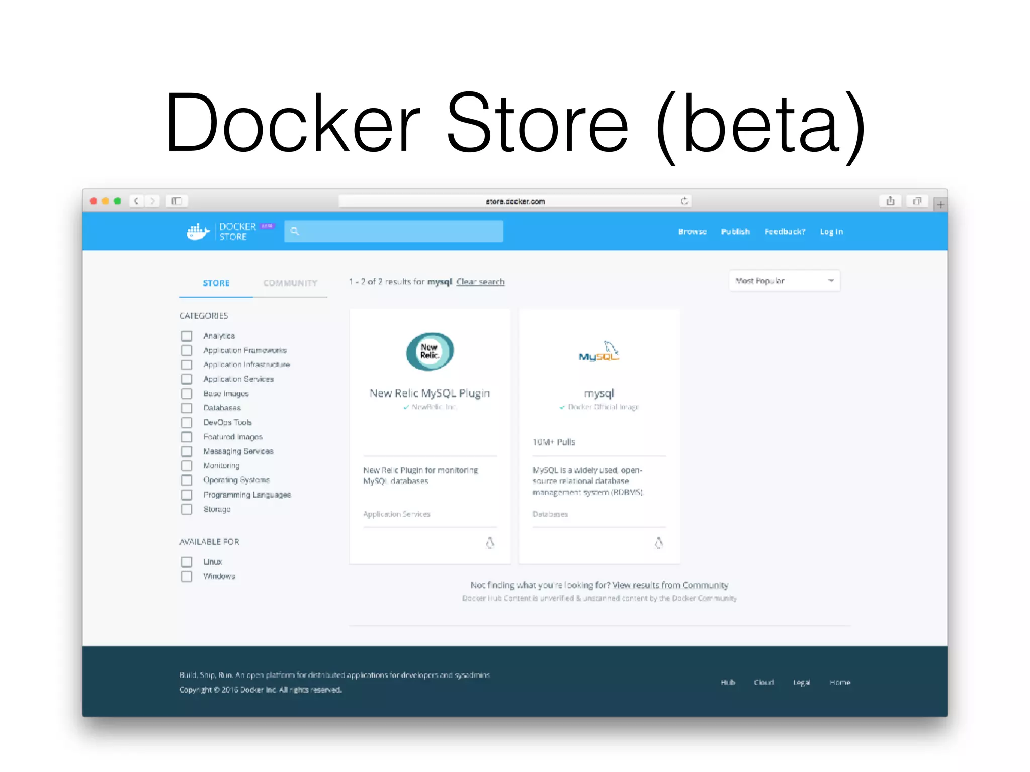The image size is (1030, 772).
Task: Click Docker Official Image verified checkmark
Action: pos(562,407)
